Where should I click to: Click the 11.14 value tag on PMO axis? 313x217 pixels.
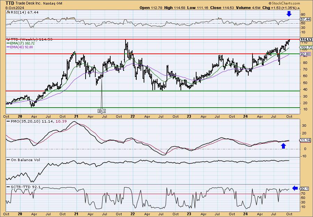point(305,140)
